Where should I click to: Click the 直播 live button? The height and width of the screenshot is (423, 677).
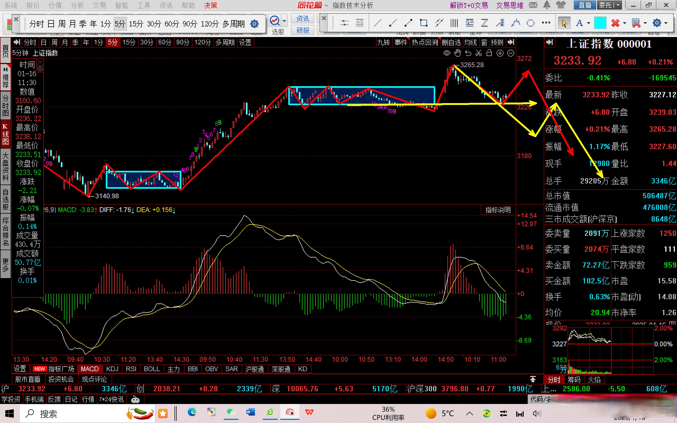point(585,5)
